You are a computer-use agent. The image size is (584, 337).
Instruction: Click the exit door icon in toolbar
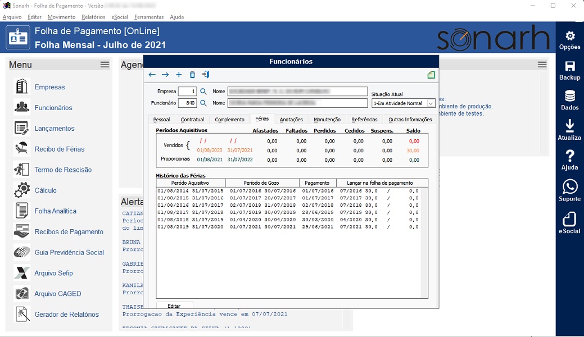[206, 75]
